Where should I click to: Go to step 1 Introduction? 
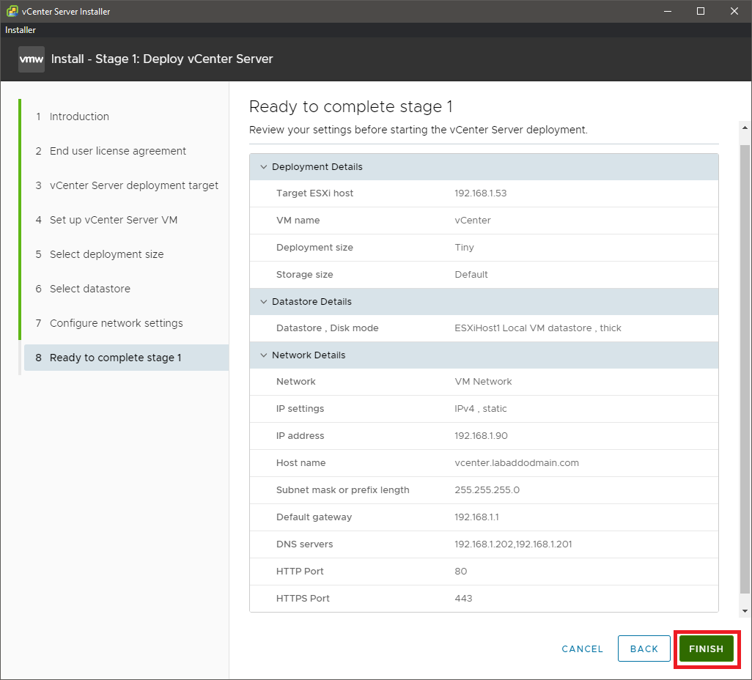[79, 117]
